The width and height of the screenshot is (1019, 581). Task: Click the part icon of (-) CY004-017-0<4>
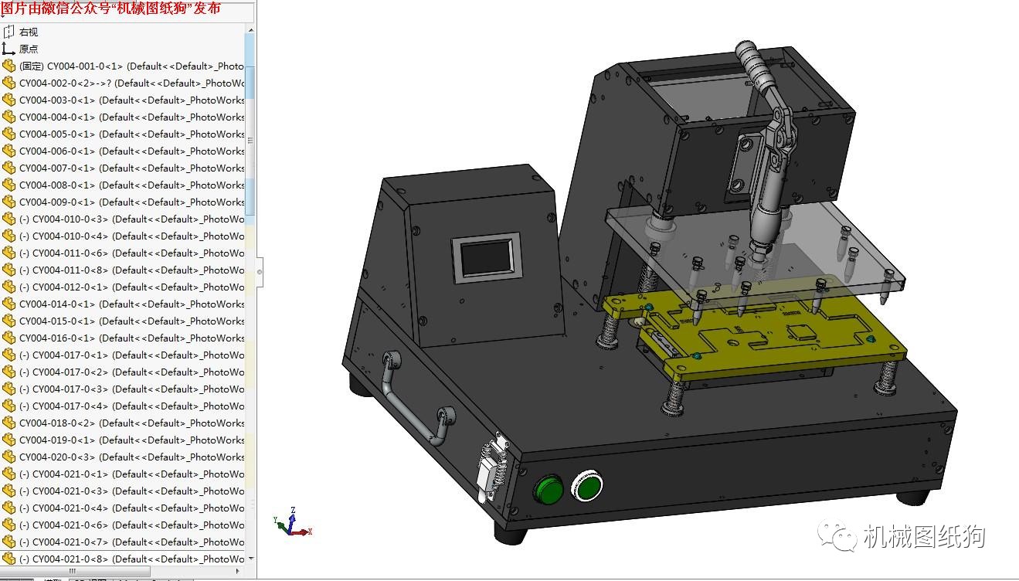point(8,406)
